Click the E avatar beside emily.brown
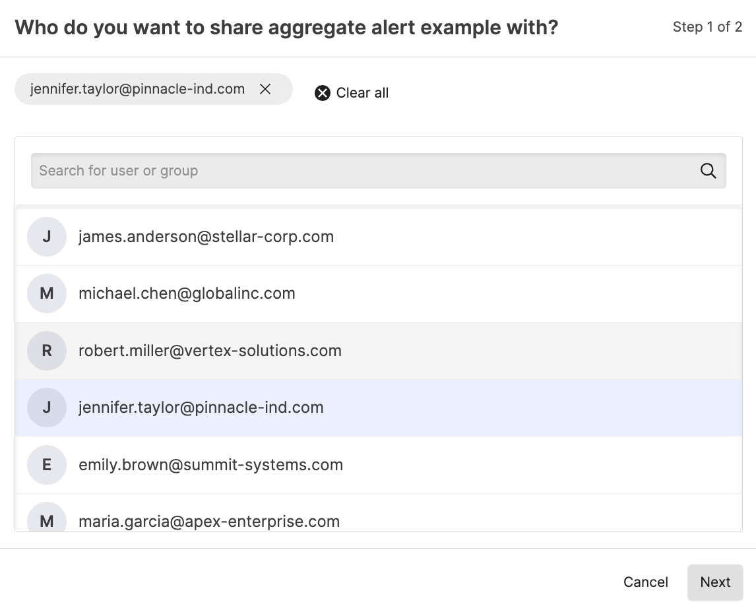756x612 pixels. point(47,465)
